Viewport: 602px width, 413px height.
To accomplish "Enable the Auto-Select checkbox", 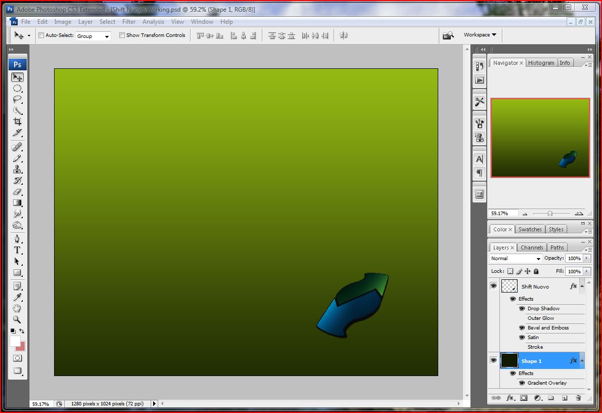I will 41,35.
